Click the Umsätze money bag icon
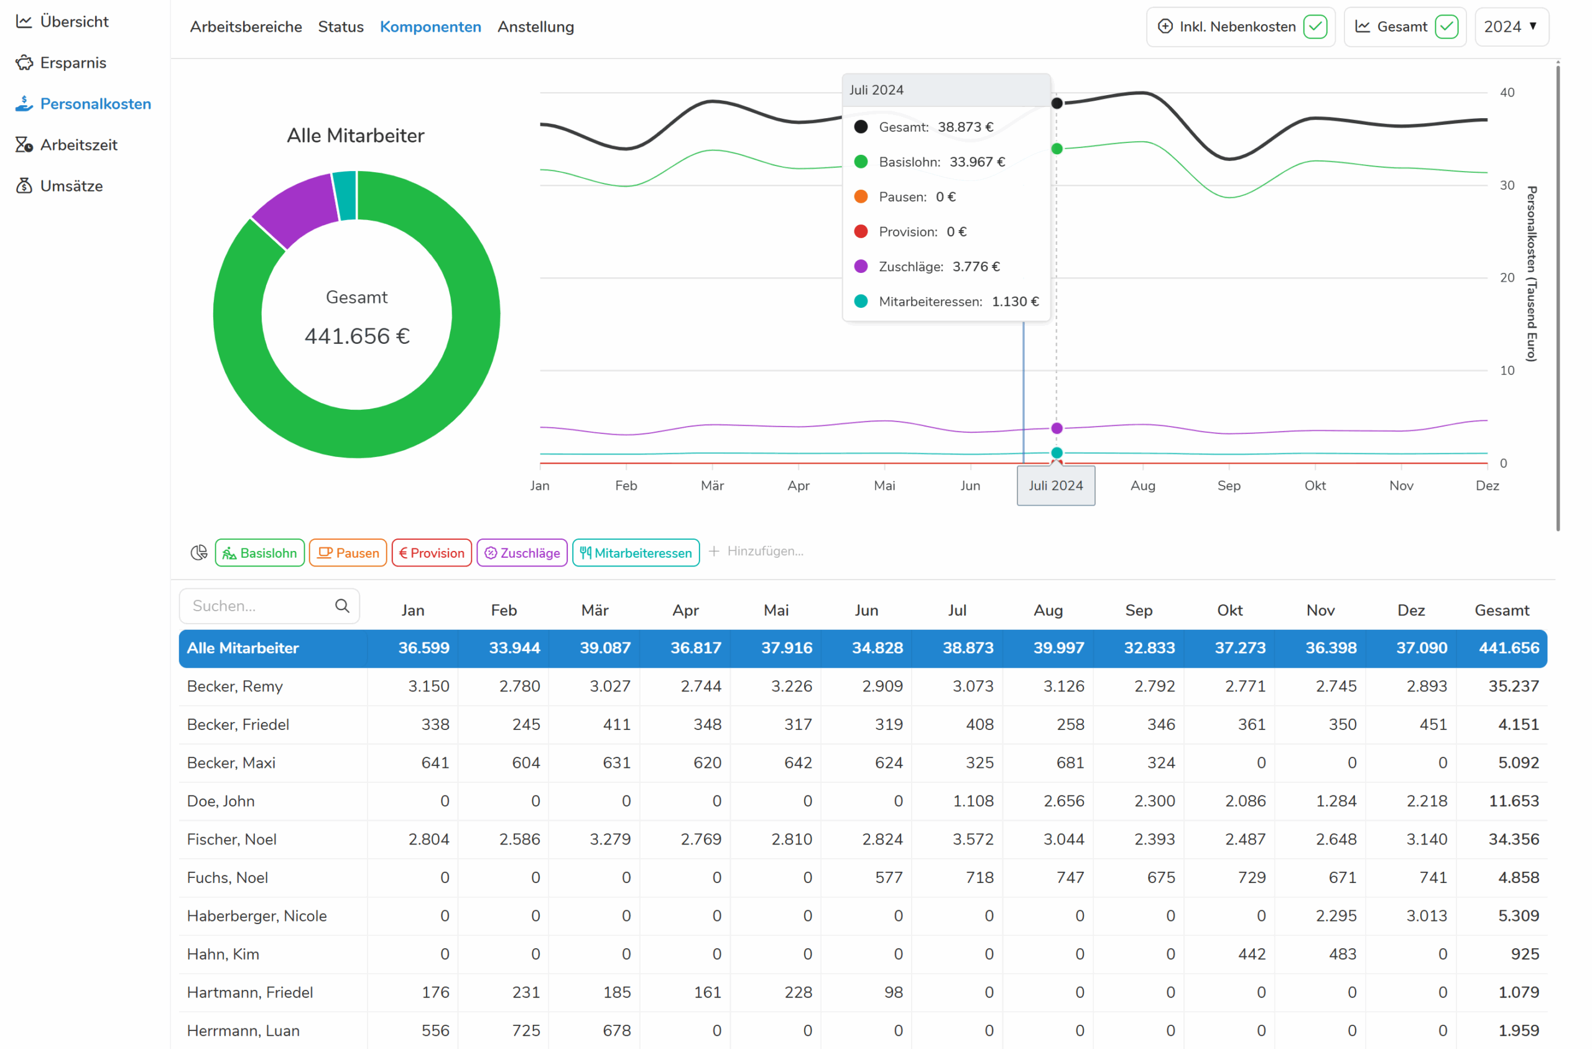Screen dimensions: 1592x1049 click(24, 186)
